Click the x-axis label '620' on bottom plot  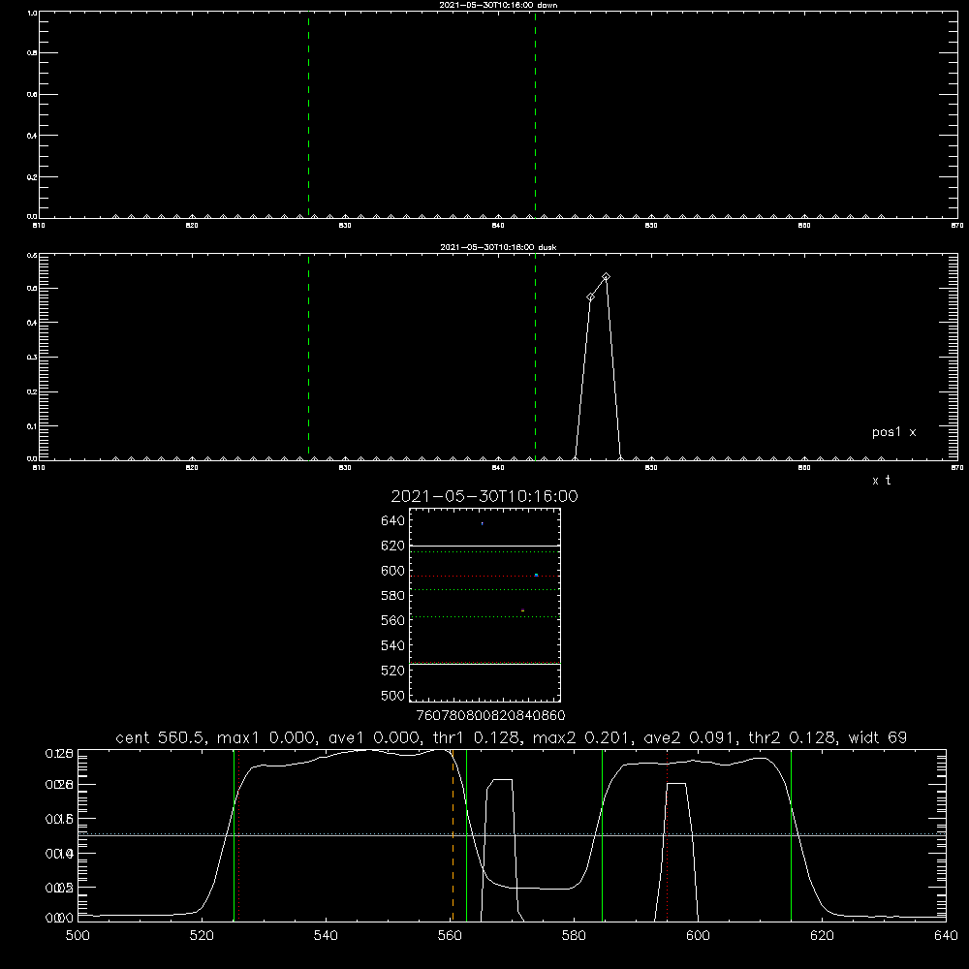(x=822, y=936)
